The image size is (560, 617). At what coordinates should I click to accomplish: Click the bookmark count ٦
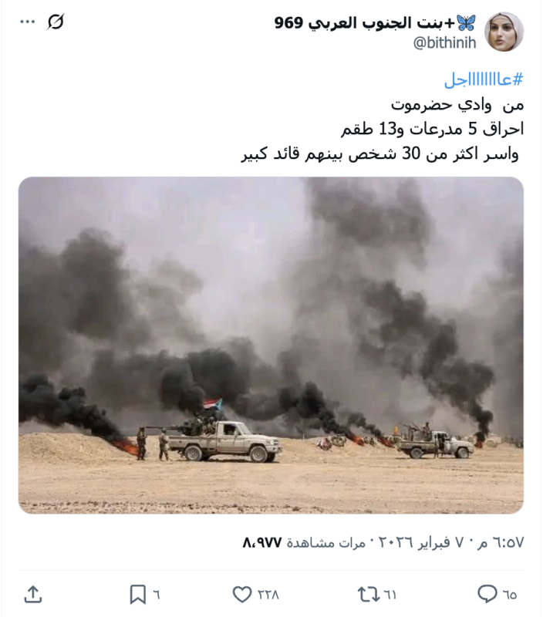[x=157, y=595]
